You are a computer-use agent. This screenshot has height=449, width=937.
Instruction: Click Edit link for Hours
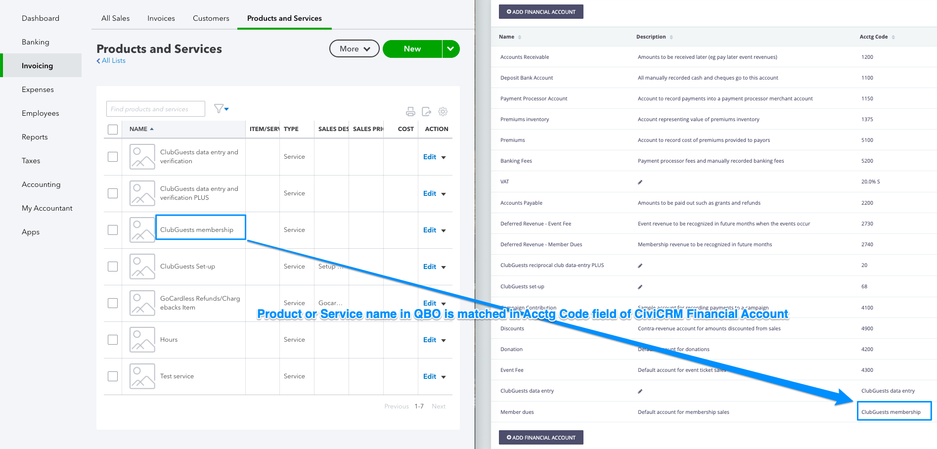(430, 340)
